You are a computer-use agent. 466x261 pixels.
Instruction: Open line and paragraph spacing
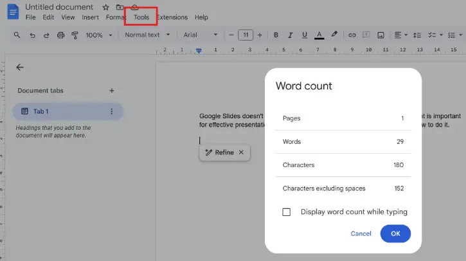pyautogui.click(x=417, y=35)
